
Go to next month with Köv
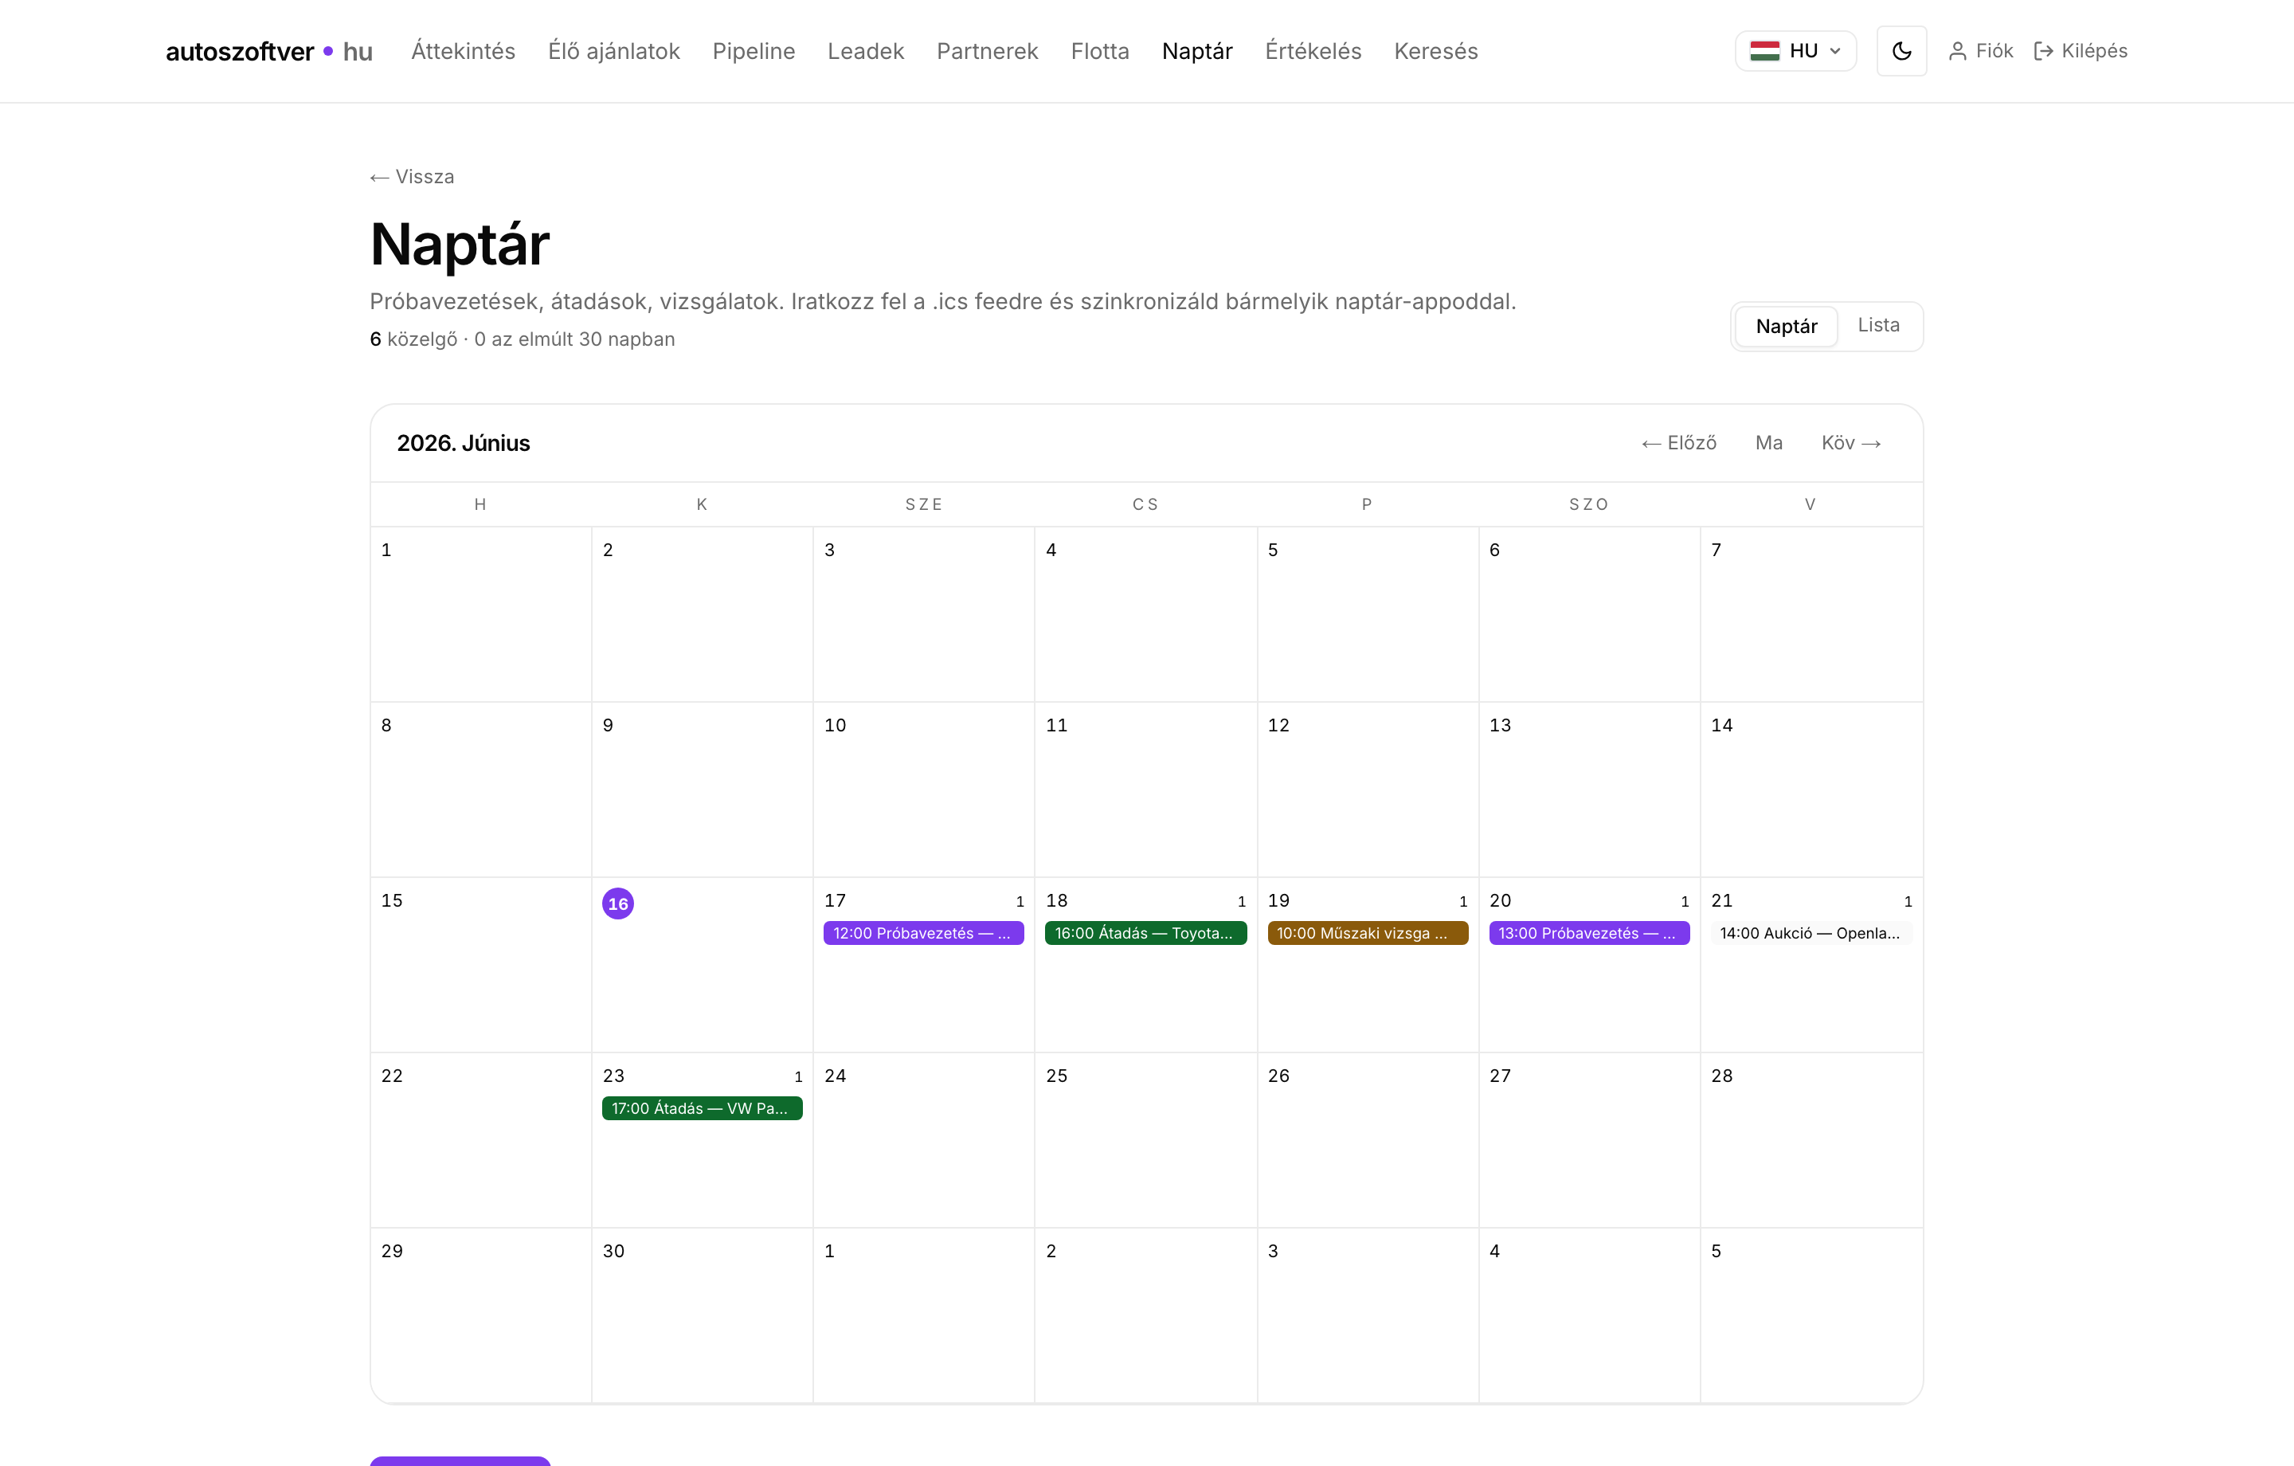click(1851, 443)
